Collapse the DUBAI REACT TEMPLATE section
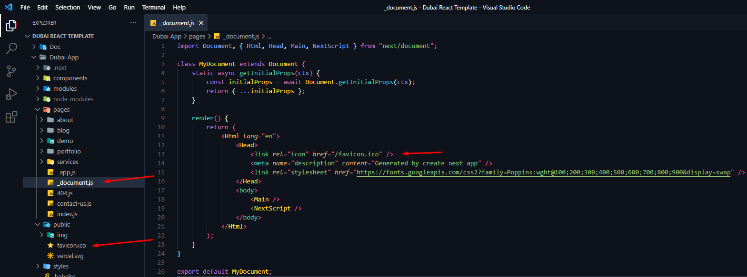 pos(28,36)
